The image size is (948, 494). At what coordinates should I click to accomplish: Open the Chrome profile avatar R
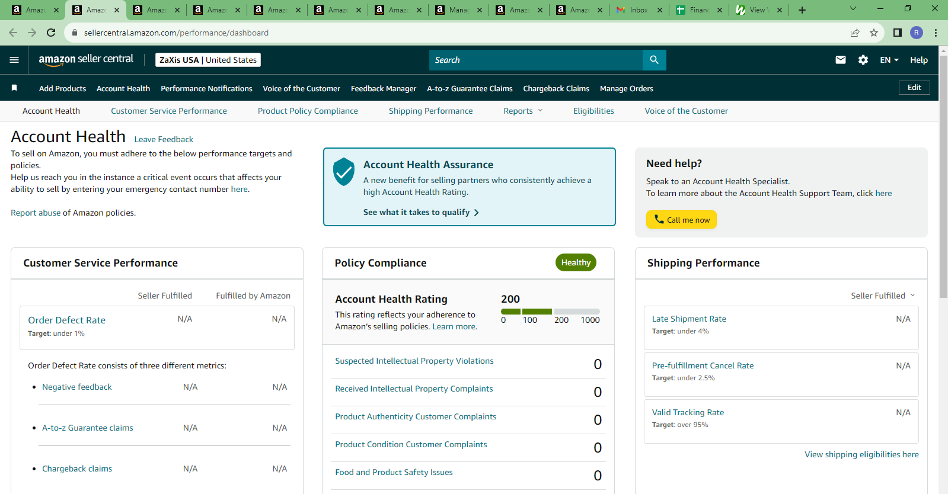917,33
